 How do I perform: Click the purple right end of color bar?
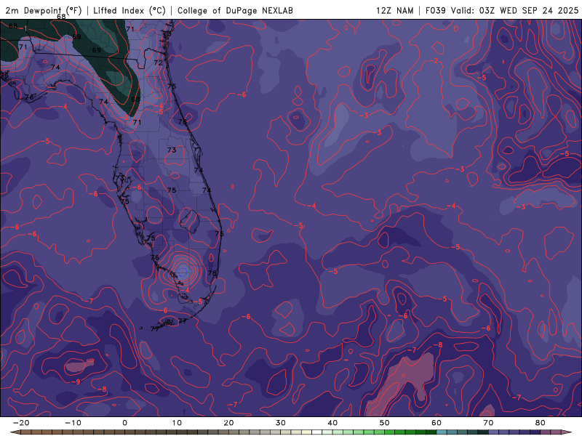coord(566,432)
